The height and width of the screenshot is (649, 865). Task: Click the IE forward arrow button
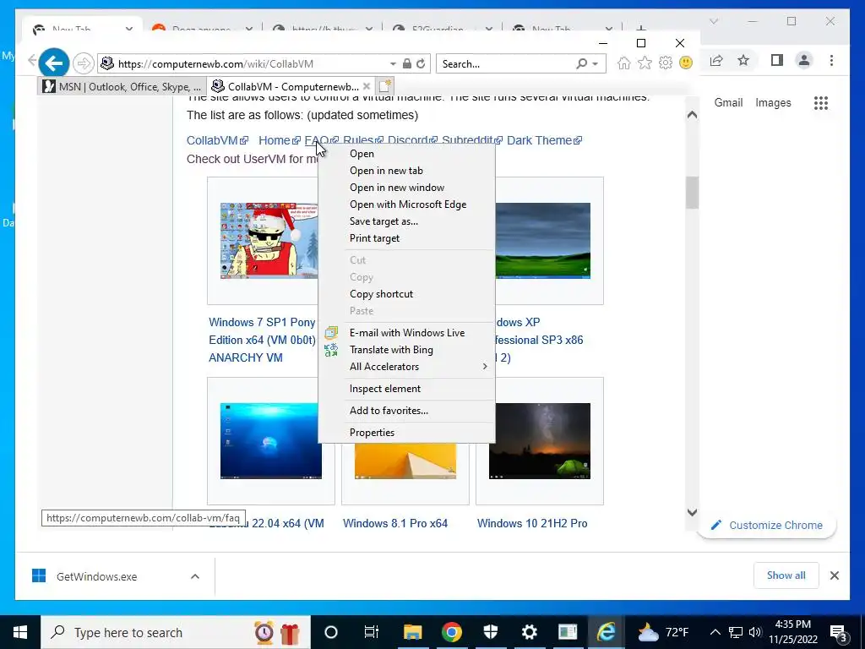click(83, 63)
